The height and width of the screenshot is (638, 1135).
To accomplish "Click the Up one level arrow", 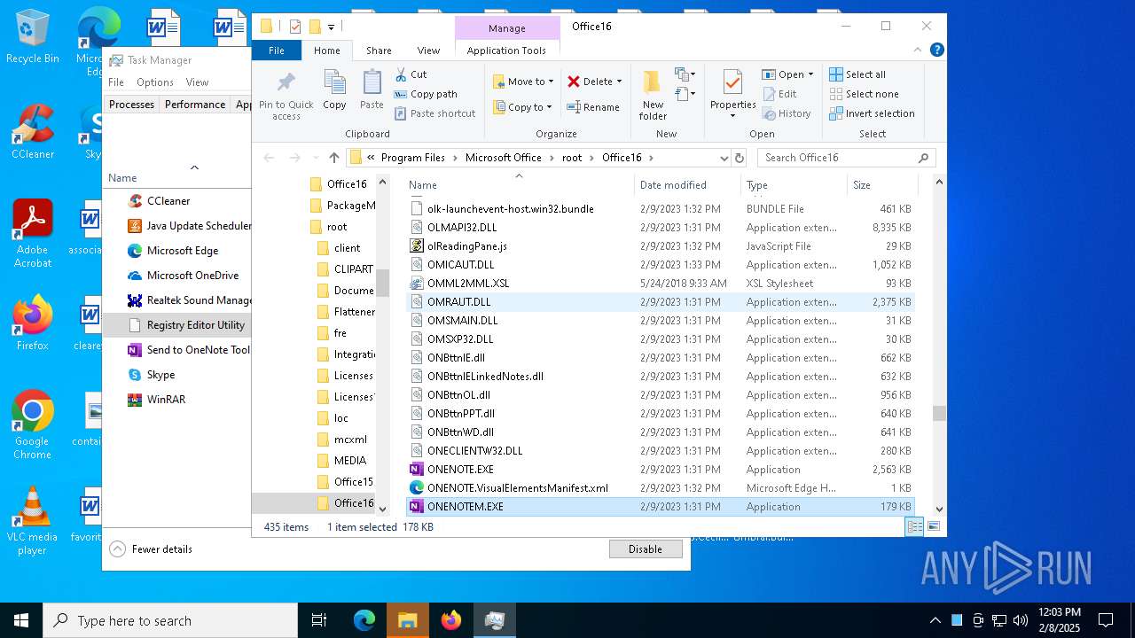I will pyautogui.click(x=333, y=158).
